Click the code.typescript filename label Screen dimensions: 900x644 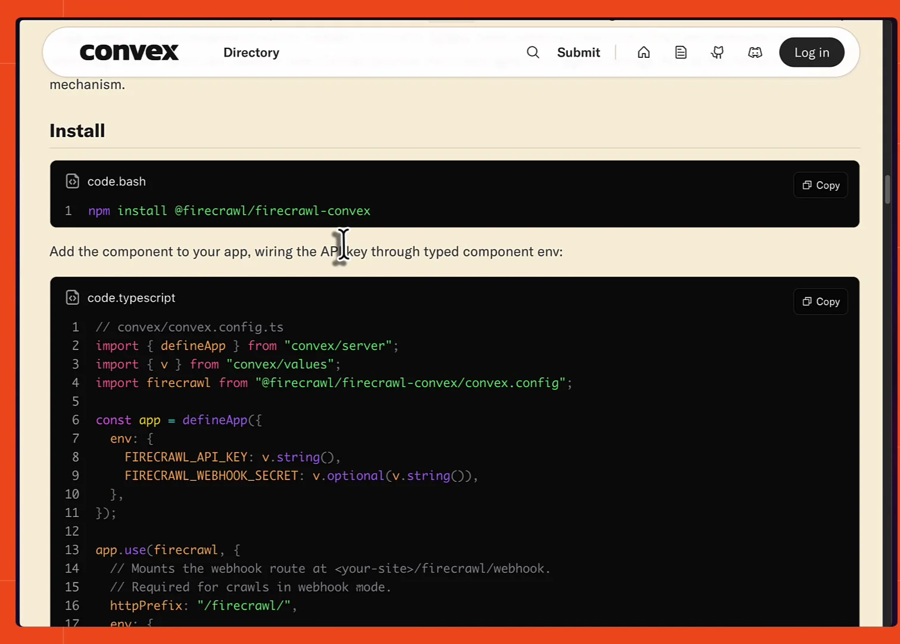pyautogui.click(x=131, y=298)
